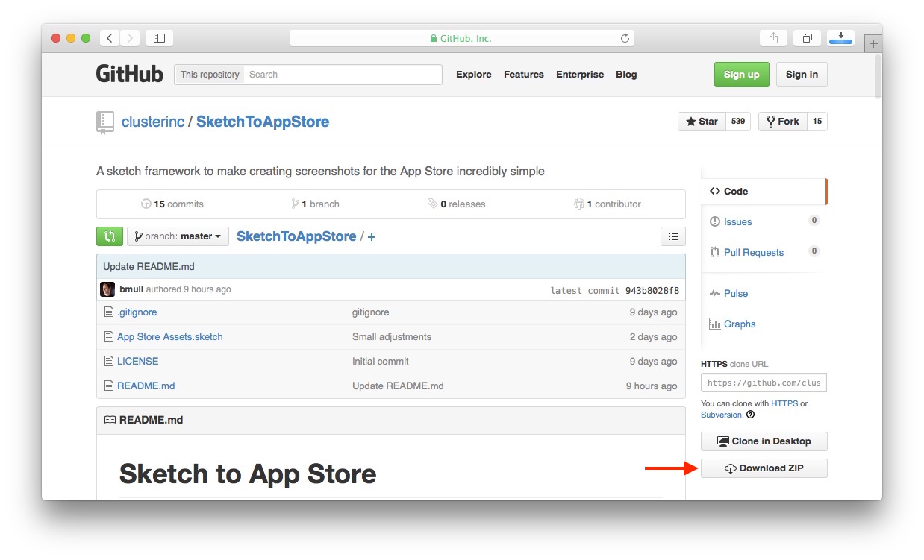This screenshot has width=924, height=560.
Task: Click the commits history icon
Action: click(146, 204)
